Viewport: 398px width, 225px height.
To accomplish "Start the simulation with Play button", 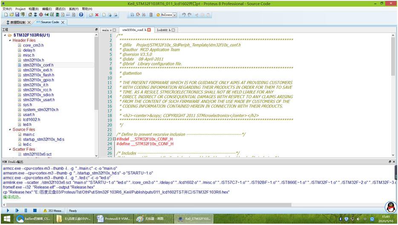I will point(8,210).
